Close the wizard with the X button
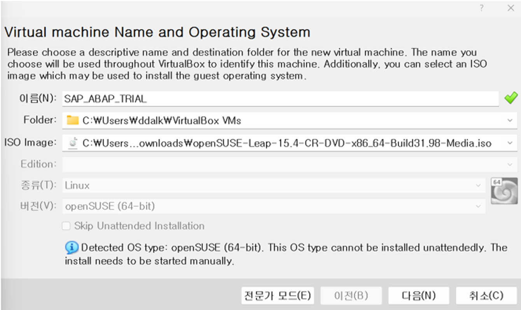Viewport: 521px width, 310px height. coord(511,8)
